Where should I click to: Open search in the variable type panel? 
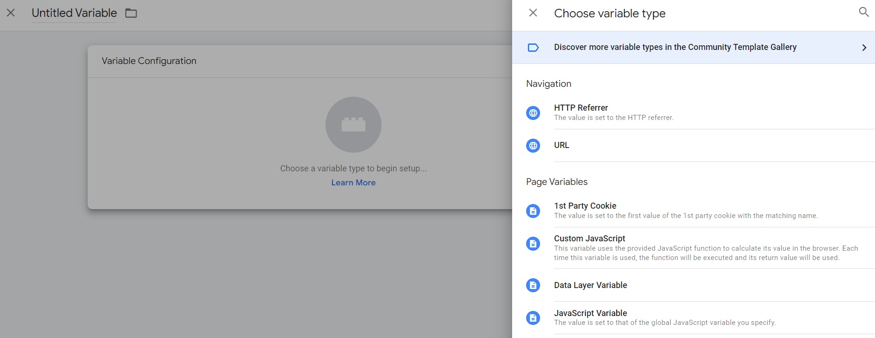(863, 13)
